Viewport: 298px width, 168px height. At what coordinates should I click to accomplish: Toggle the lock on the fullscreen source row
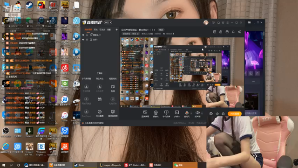click(87, 40)
